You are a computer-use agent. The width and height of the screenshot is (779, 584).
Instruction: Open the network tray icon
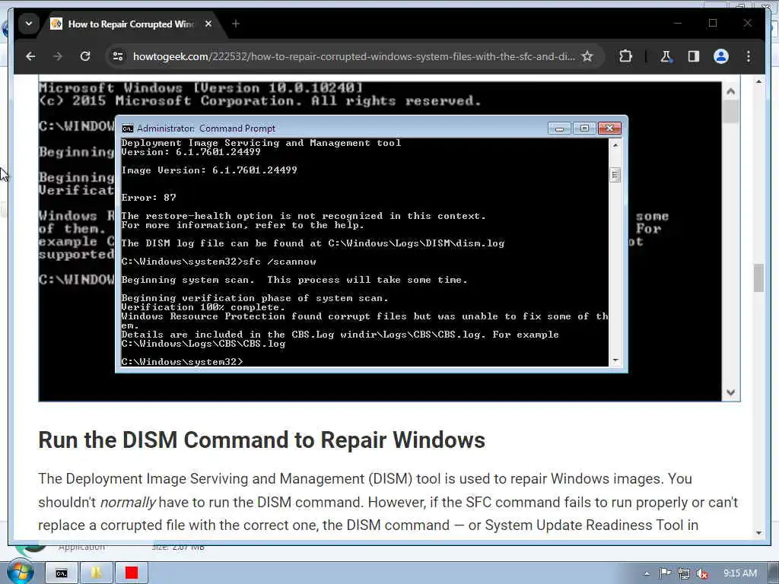click(x=684, y=573)
